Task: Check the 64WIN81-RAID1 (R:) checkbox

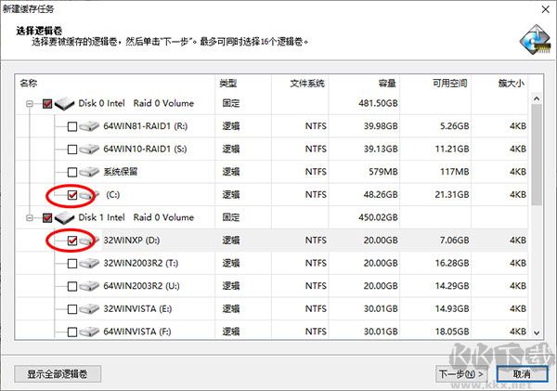Action: pos(72,126)
